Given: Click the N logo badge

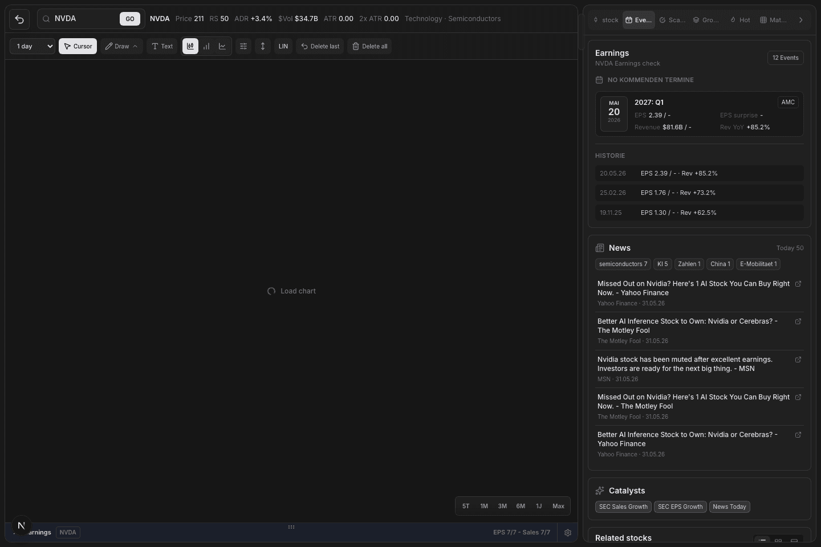Looking at the screenshot, I should 22,525.
